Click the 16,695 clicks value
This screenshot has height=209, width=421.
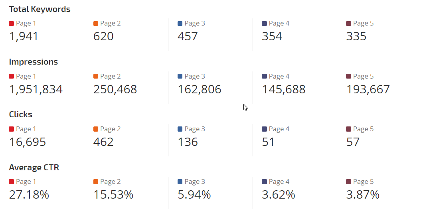point(28,142)
